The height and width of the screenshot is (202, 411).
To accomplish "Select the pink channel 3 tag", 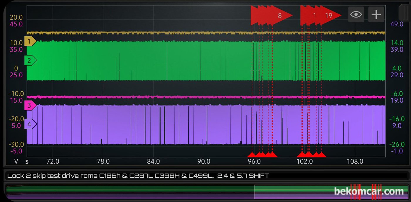I will click(30, 105).
